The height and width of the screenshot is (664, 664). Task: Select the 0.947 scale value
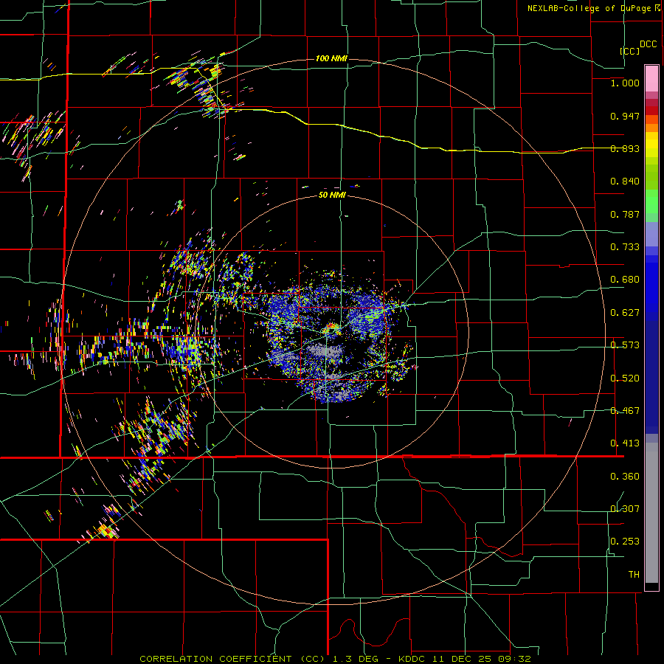pos(625,116)
